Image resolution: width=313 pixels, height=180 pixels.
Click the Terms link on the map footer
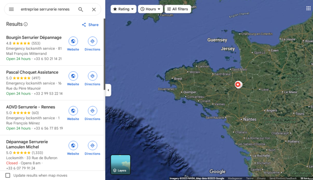(250, 178)
